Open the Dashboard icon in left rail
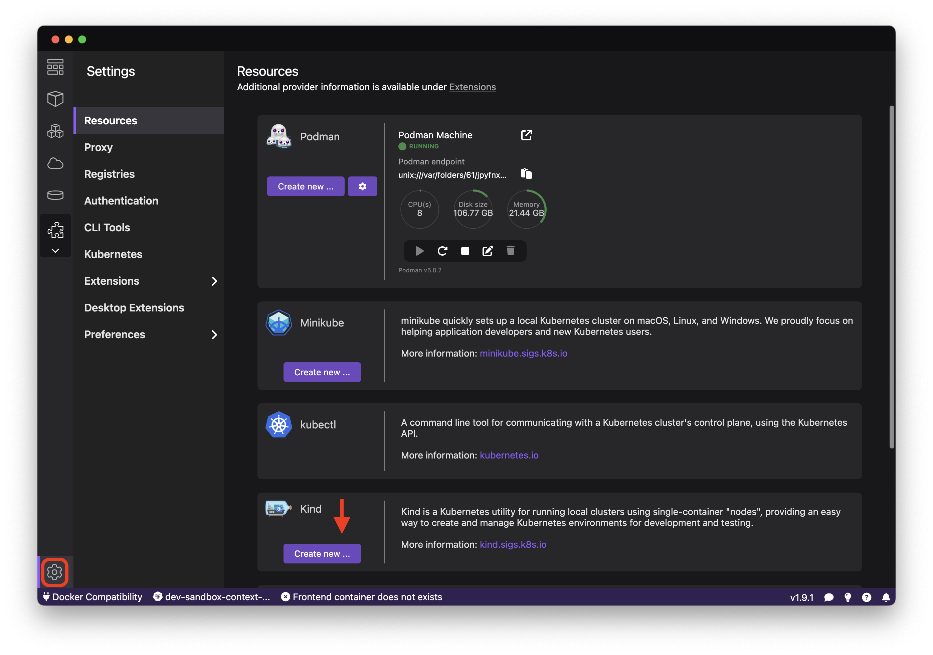Screen dimensions: 933x655 coord(55,67)
